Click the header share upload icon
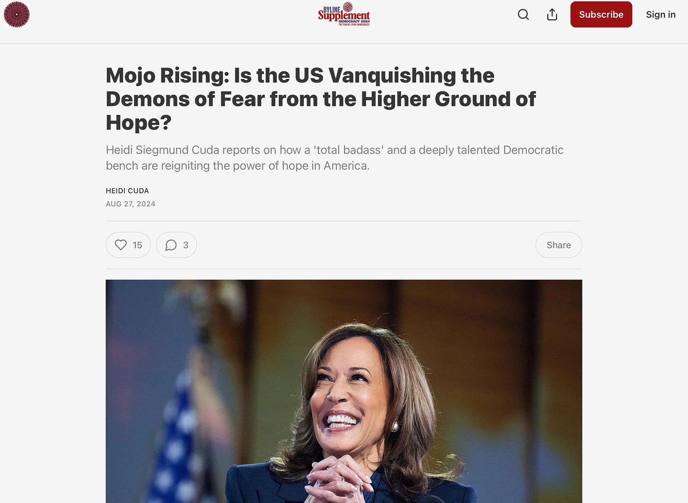This screenshot has width=688, height=503. point(552,15)
